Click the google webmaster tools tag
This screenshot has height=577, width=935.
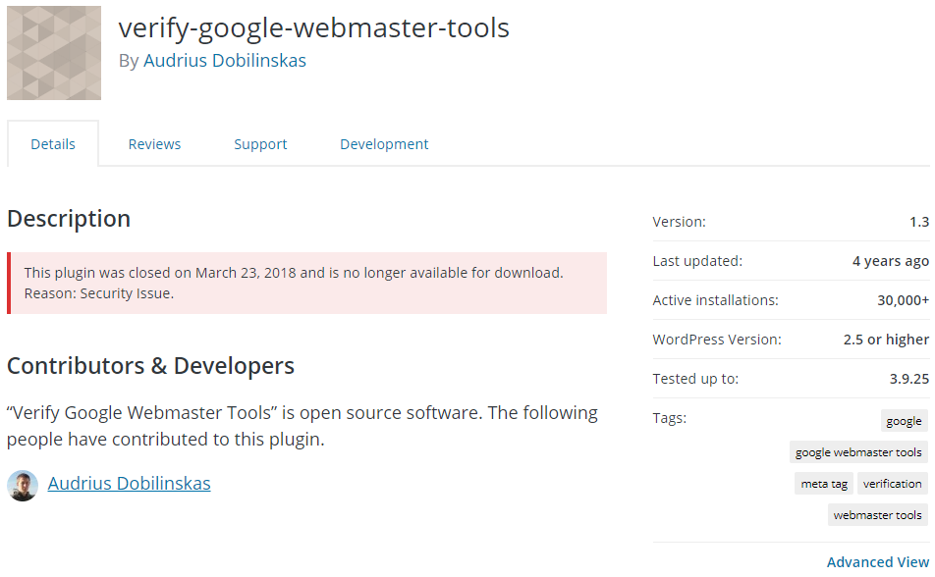click(x=858, y=452)
